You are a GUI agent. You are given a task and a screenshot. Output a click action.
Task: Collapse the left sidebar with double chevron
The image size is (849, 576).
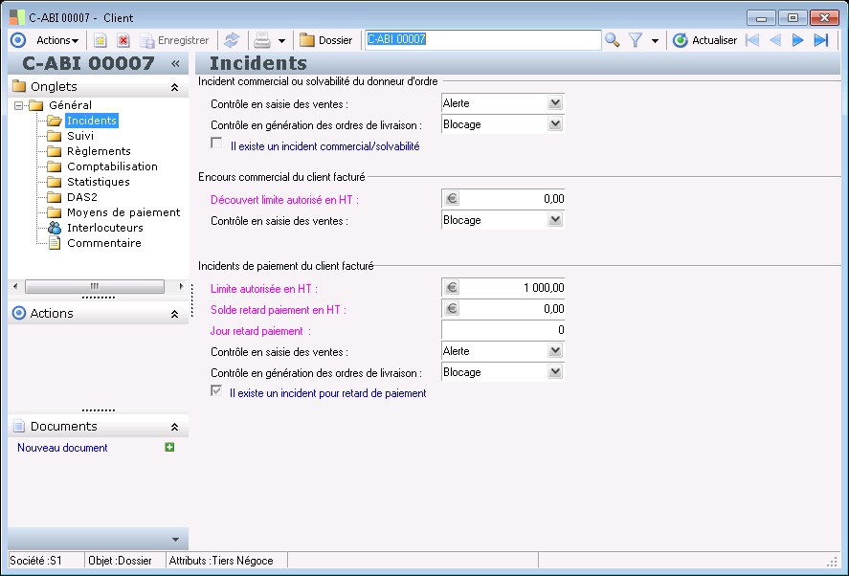click(x=175, y=63)
